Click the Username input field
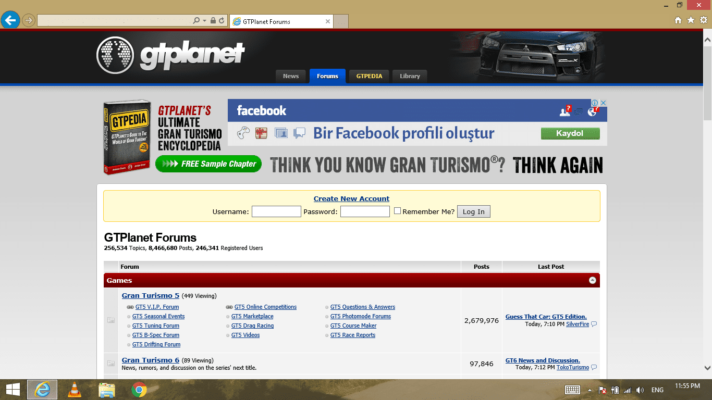This screenshot has width=712, height=400. tap(276, 211)
